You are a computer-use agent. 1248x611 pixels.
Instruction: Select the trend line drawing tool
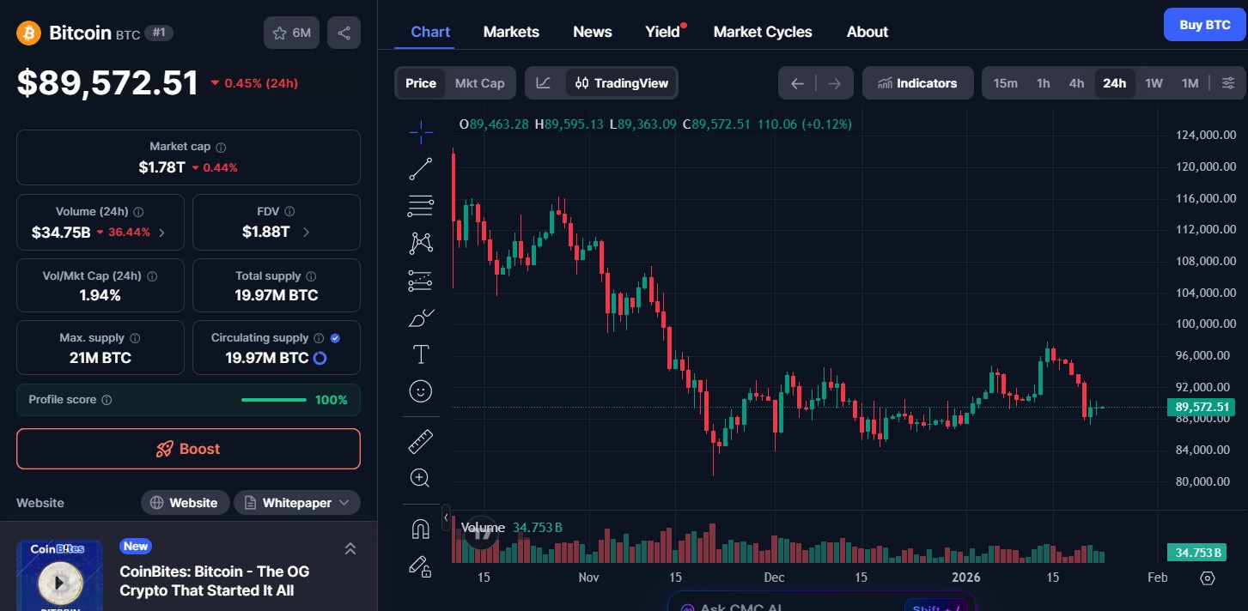pyautogui.click(x=420, y=168)
